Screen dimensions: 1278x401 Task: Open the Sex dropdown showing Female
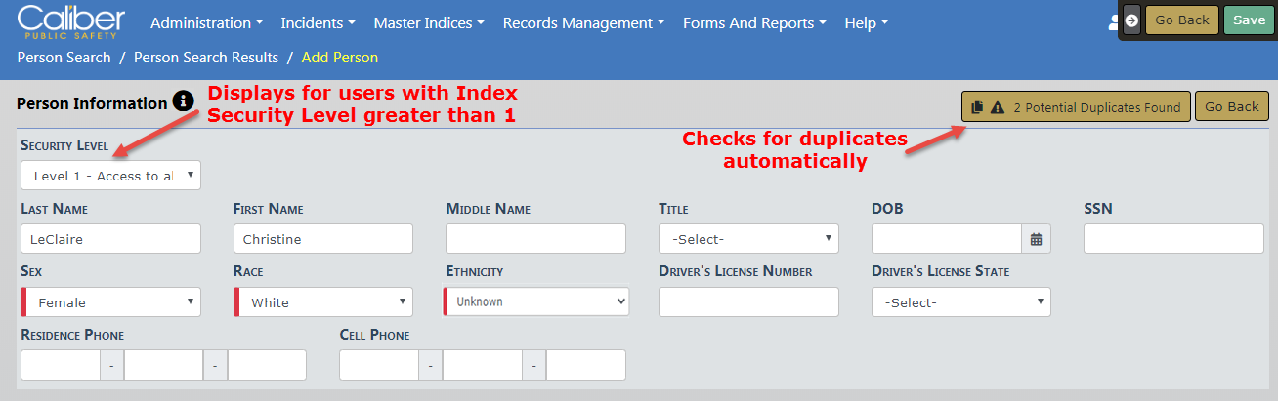[x=111, y=302]
